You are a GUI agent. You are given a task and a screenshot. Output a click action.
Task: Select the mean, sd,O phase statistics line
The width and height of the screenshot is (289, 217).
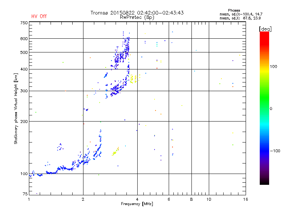click(241, 14)
